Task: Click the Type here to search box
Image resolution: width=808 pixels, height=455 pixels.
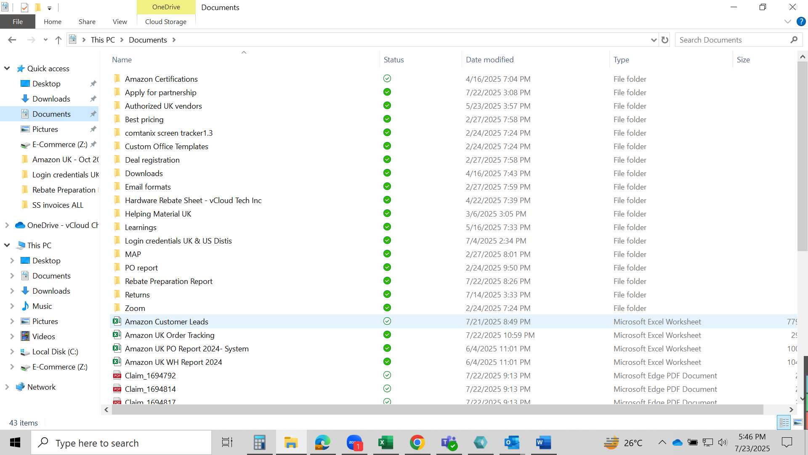Action: [x=122, y=443]
